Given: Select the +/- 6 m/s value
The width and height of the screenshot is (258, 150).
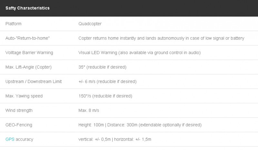Looking at the screenshot, I should (x=107, y=81).
